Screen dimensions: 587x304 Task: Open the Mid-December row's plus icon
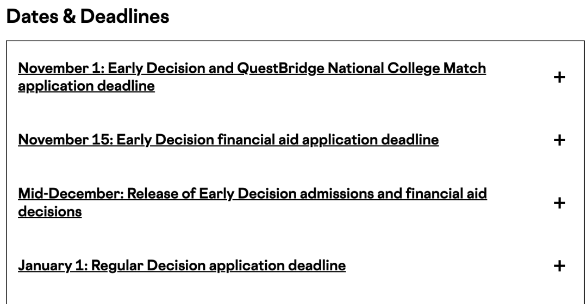[559, 203]
